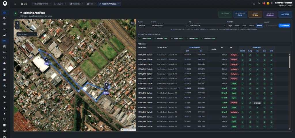Click the 1h09m stop marker on the map

106,89
